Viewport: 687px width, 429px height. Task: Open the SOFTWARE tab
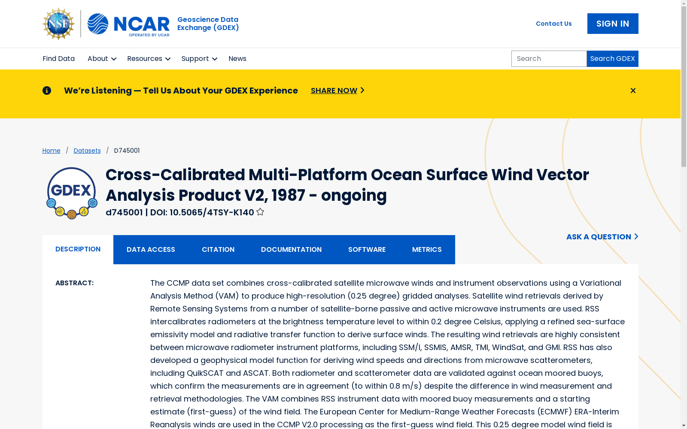[367, 250]
